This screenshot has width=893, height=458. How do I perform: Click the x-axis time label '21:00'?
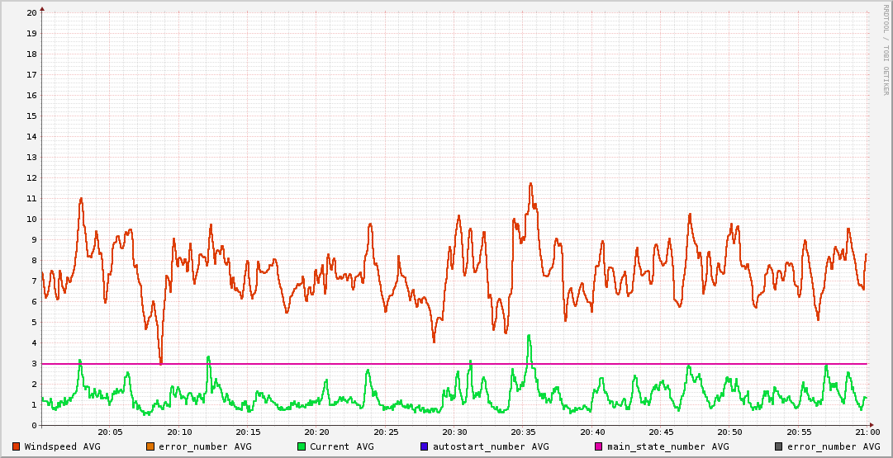[867, 433]
